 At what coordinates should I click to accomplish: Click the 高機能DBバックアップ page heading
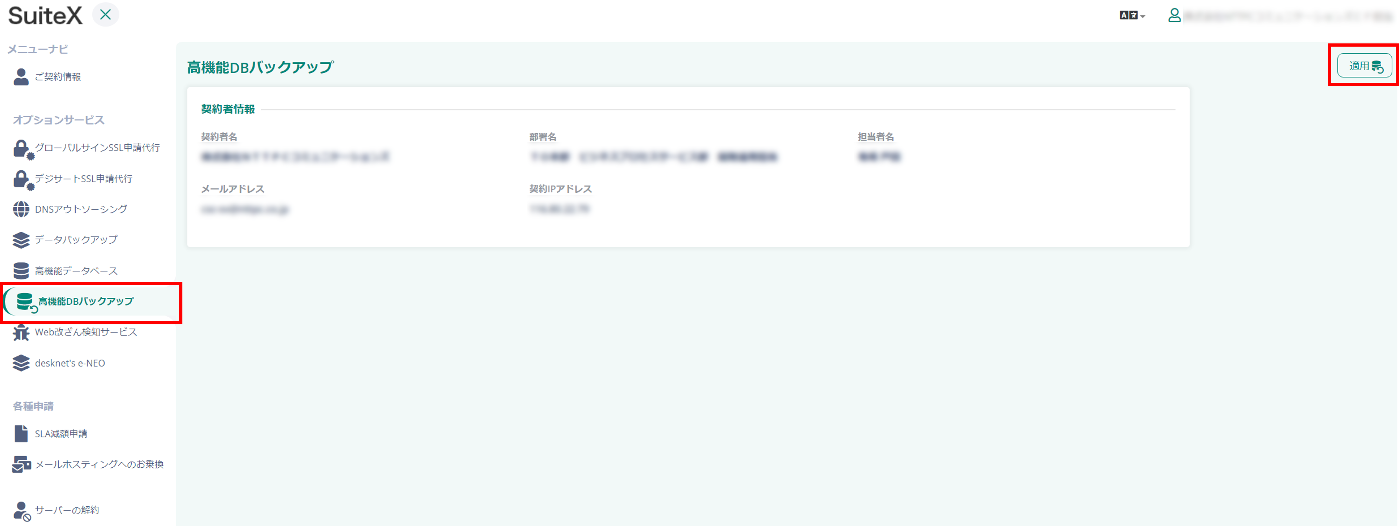point(260,67)
